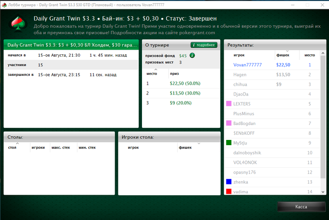The image size is (329, 220).
Task: Click the blue color tag next to zhenka
Action: tap(229, 182)
